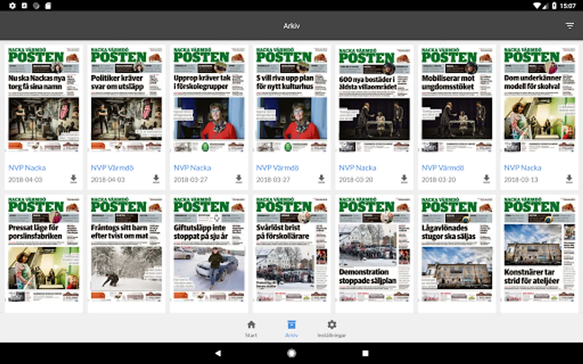Click NVP Nacka title dated 2018-03-27
The height and width of the screenshot is (364, 583).
point(192,167)
